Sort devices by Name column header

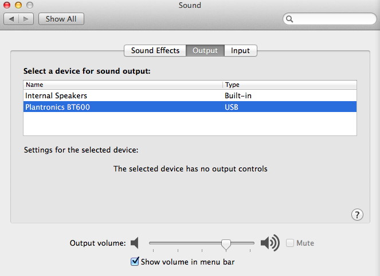(x=123, y=85)
